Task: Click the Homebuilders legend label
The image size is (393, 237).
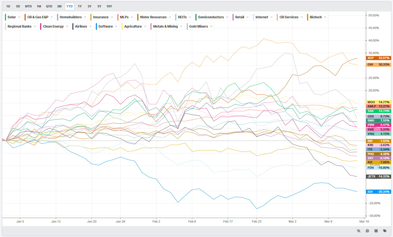Action: [71, 17]
